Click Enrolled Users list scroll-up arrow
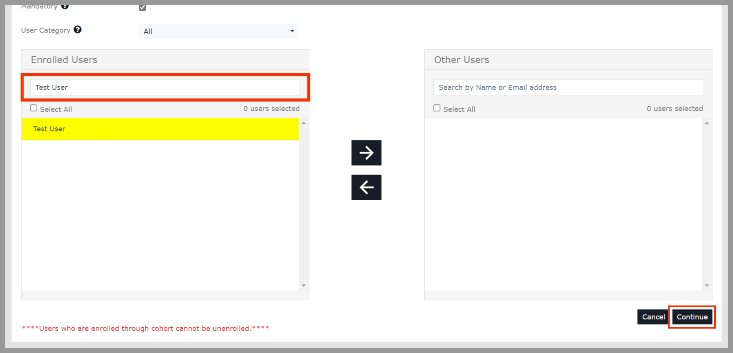 click(x=304, y=123)
